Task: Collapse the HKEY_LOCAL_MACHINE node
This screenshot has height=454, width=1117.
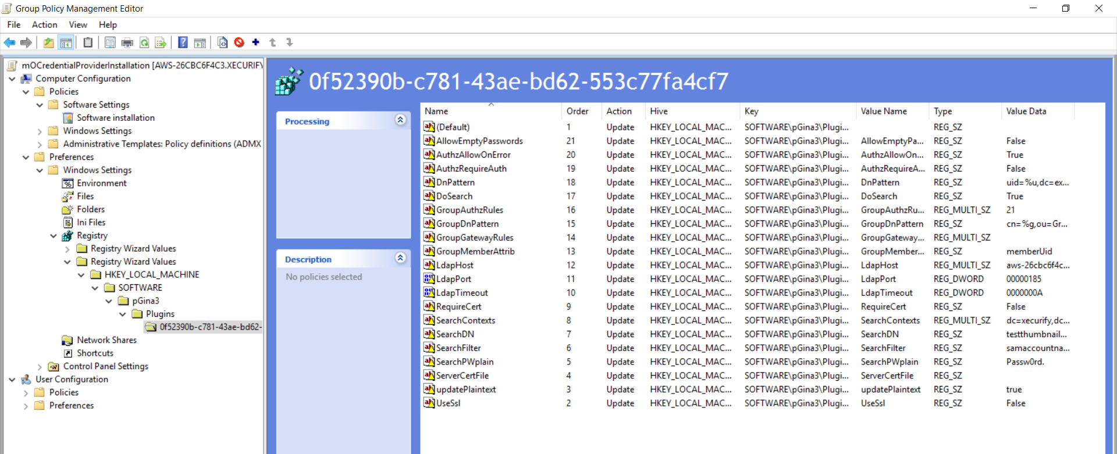Action: [x=81, y=275]
